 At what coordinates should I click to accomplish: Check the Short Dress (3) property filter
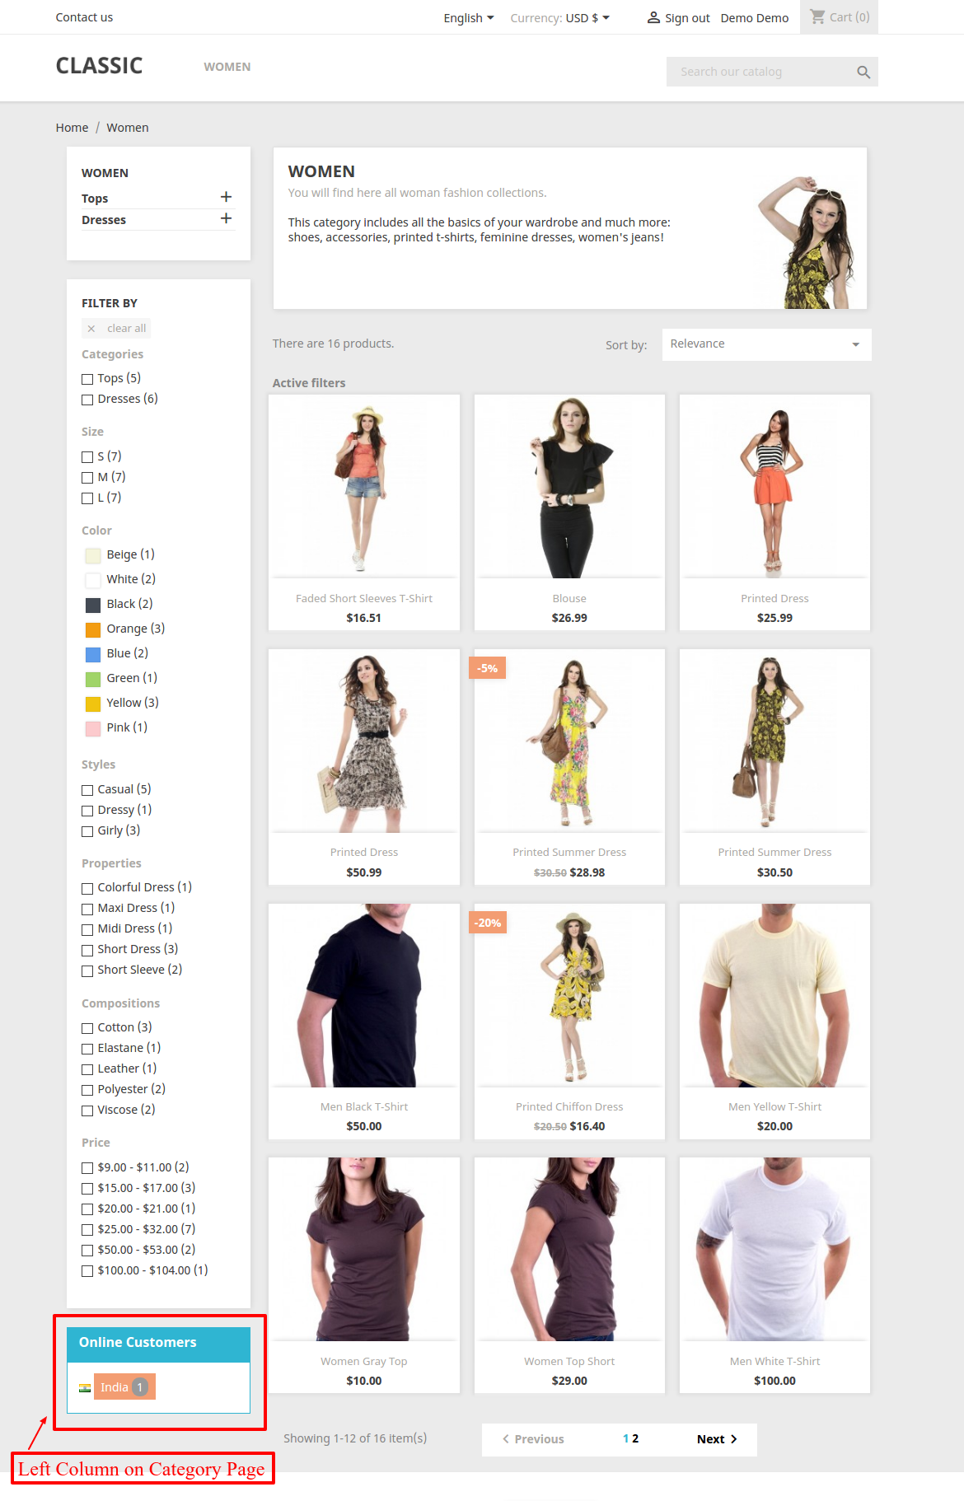[x=87, y=950]
